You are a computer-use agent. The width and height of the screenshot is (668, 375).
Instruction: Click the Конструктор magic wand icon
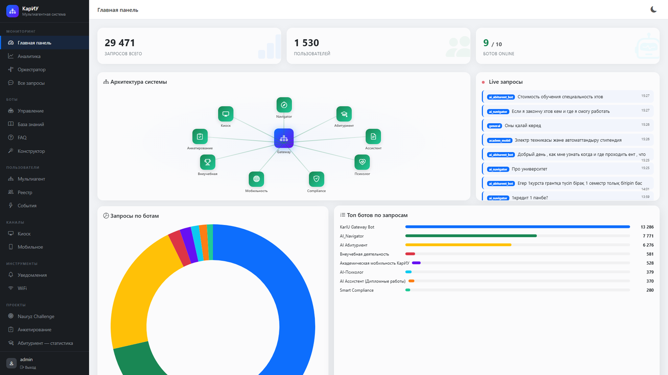(11, 151)
